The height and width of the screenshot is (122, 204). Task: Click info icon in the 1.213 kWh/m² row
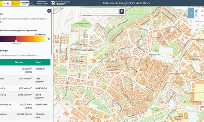click(5, 89)
